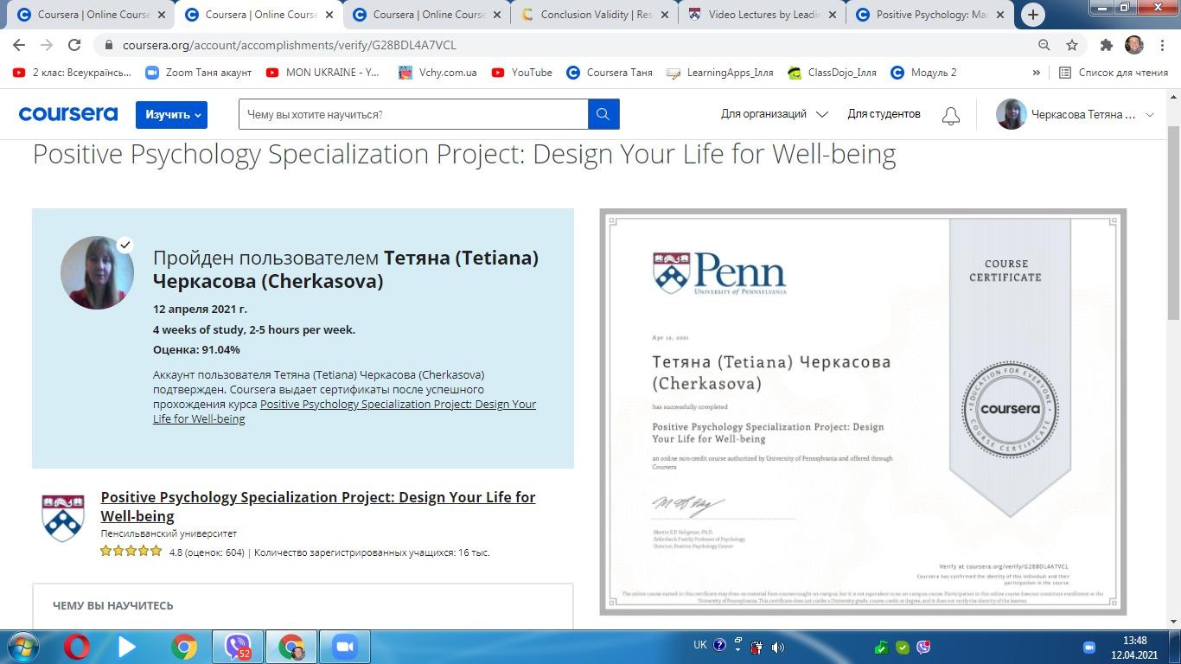Switch to the Positive Psychology tab
Screen dimensions: 1181x664
pyautogui.click(x=930, y=15)
